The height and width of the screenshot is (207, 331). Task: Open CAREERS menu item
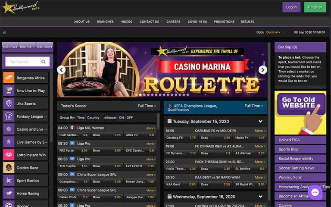173,22
